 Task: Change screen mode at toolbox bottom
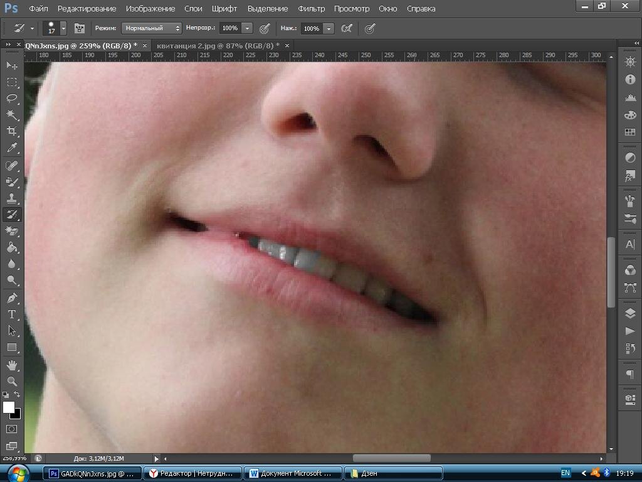pos(11,446)
